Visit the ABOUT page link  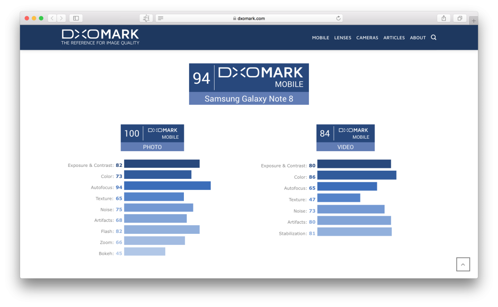pyautogui.click(x=418, y=38)
